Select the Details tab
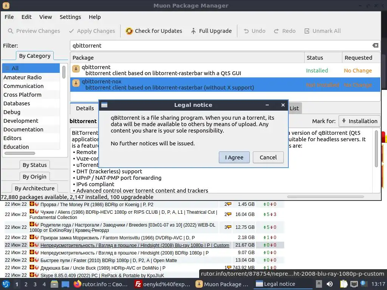The width and height of the screenshot is (387, 290). click(x=85, y=108)
